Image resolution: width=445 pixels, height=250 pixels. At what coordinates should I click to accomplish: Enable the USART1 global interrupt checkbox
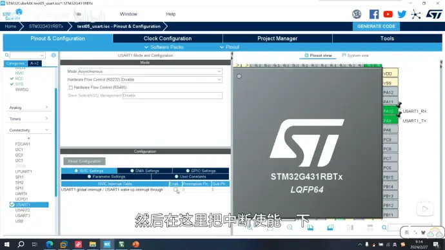pos(175,189)
